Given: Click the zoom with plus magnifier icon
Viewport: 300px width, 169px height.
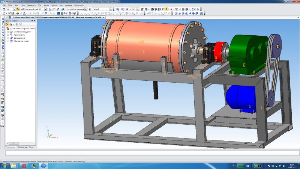Looking at the screenshot, I should click(x=127, y=9).
